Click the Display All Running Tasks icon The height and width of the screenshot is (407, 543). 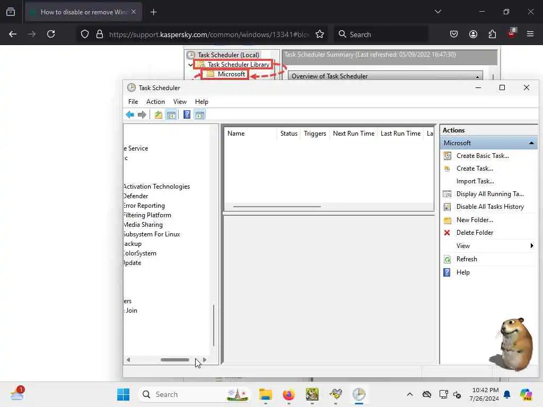(x=447, y=194)
